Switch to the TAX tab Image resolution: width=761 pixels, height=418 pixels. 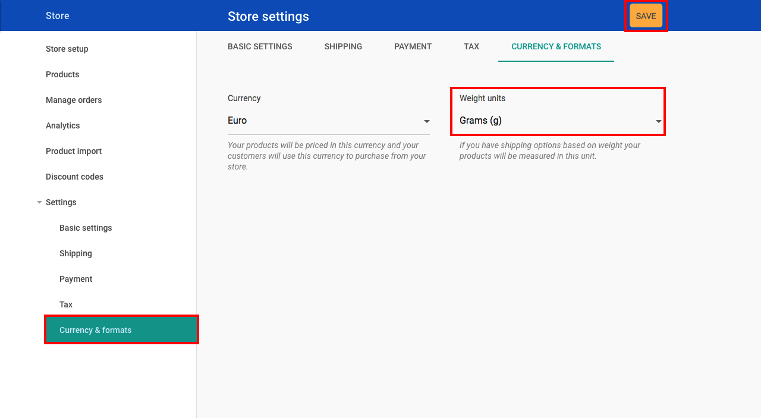pyautogui.click(x=471, y=46)
